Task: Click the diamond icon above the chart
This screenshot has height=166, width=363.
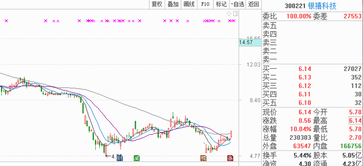Action: point(229,14)
